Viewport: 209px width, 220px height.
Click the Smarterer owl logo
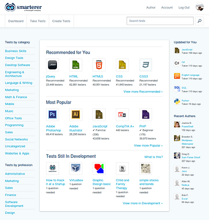coord(10,7)
